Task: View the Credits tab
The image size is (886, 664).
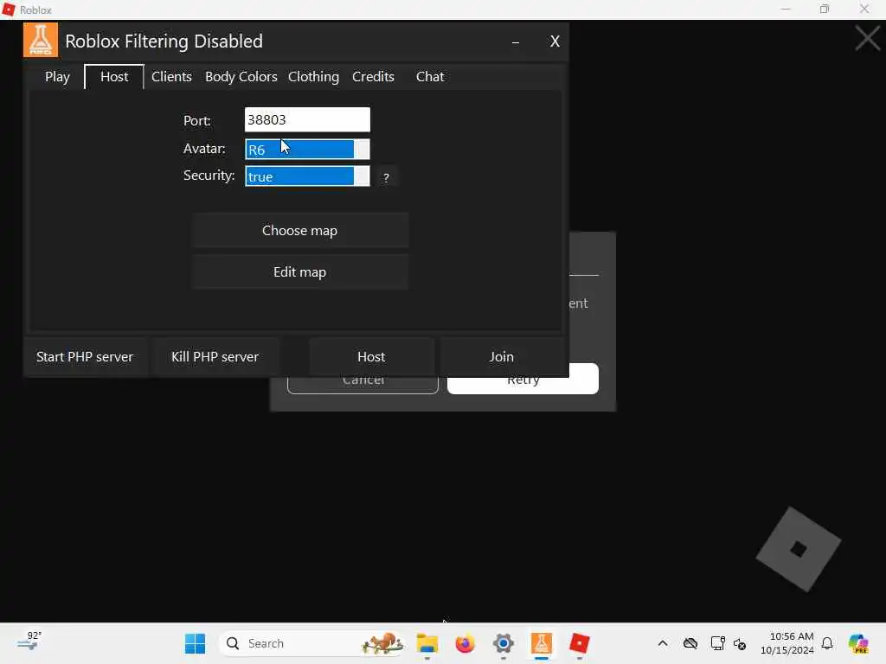Action: pyautogui.click(x=373, y=77)
